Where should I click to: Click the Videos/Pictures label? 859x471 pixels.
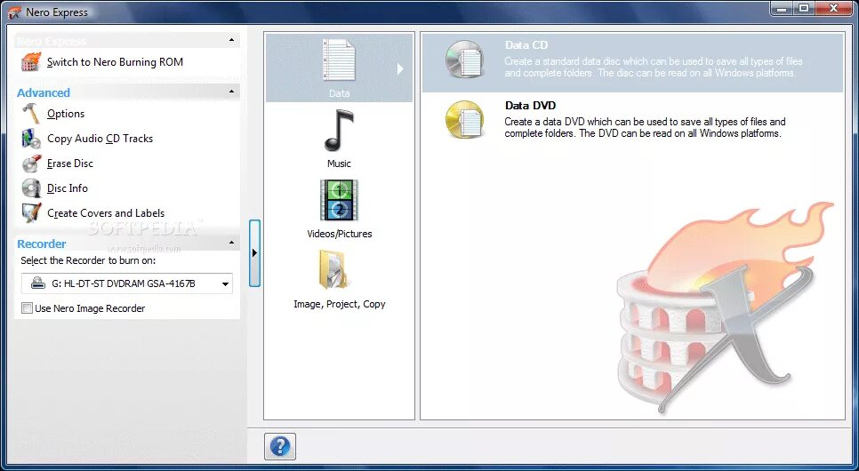(x=340, y=234)
